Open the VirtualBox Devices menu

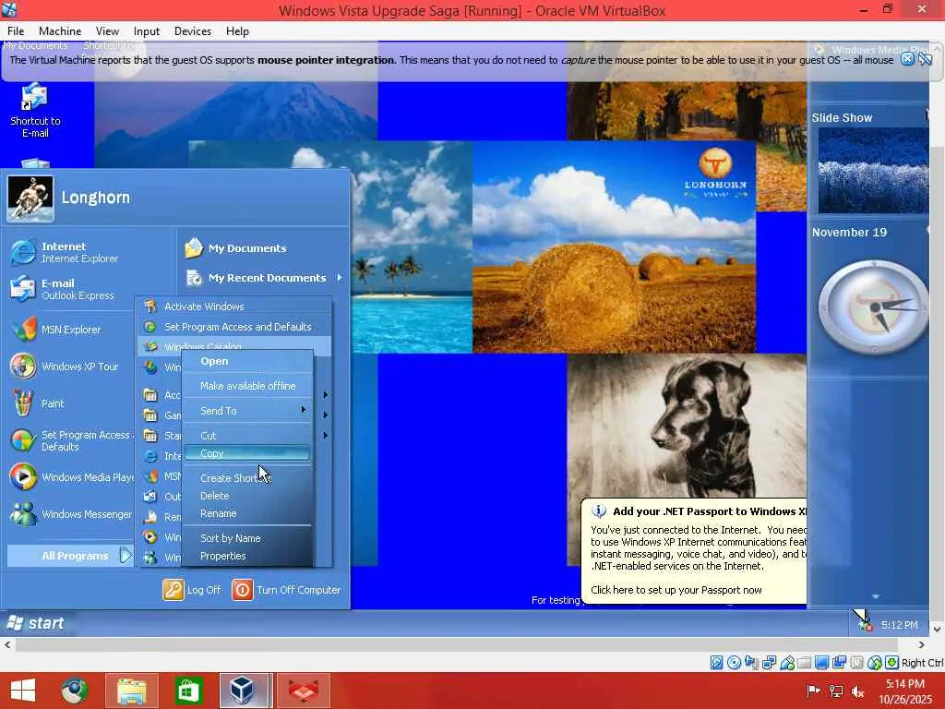[192, 30]
